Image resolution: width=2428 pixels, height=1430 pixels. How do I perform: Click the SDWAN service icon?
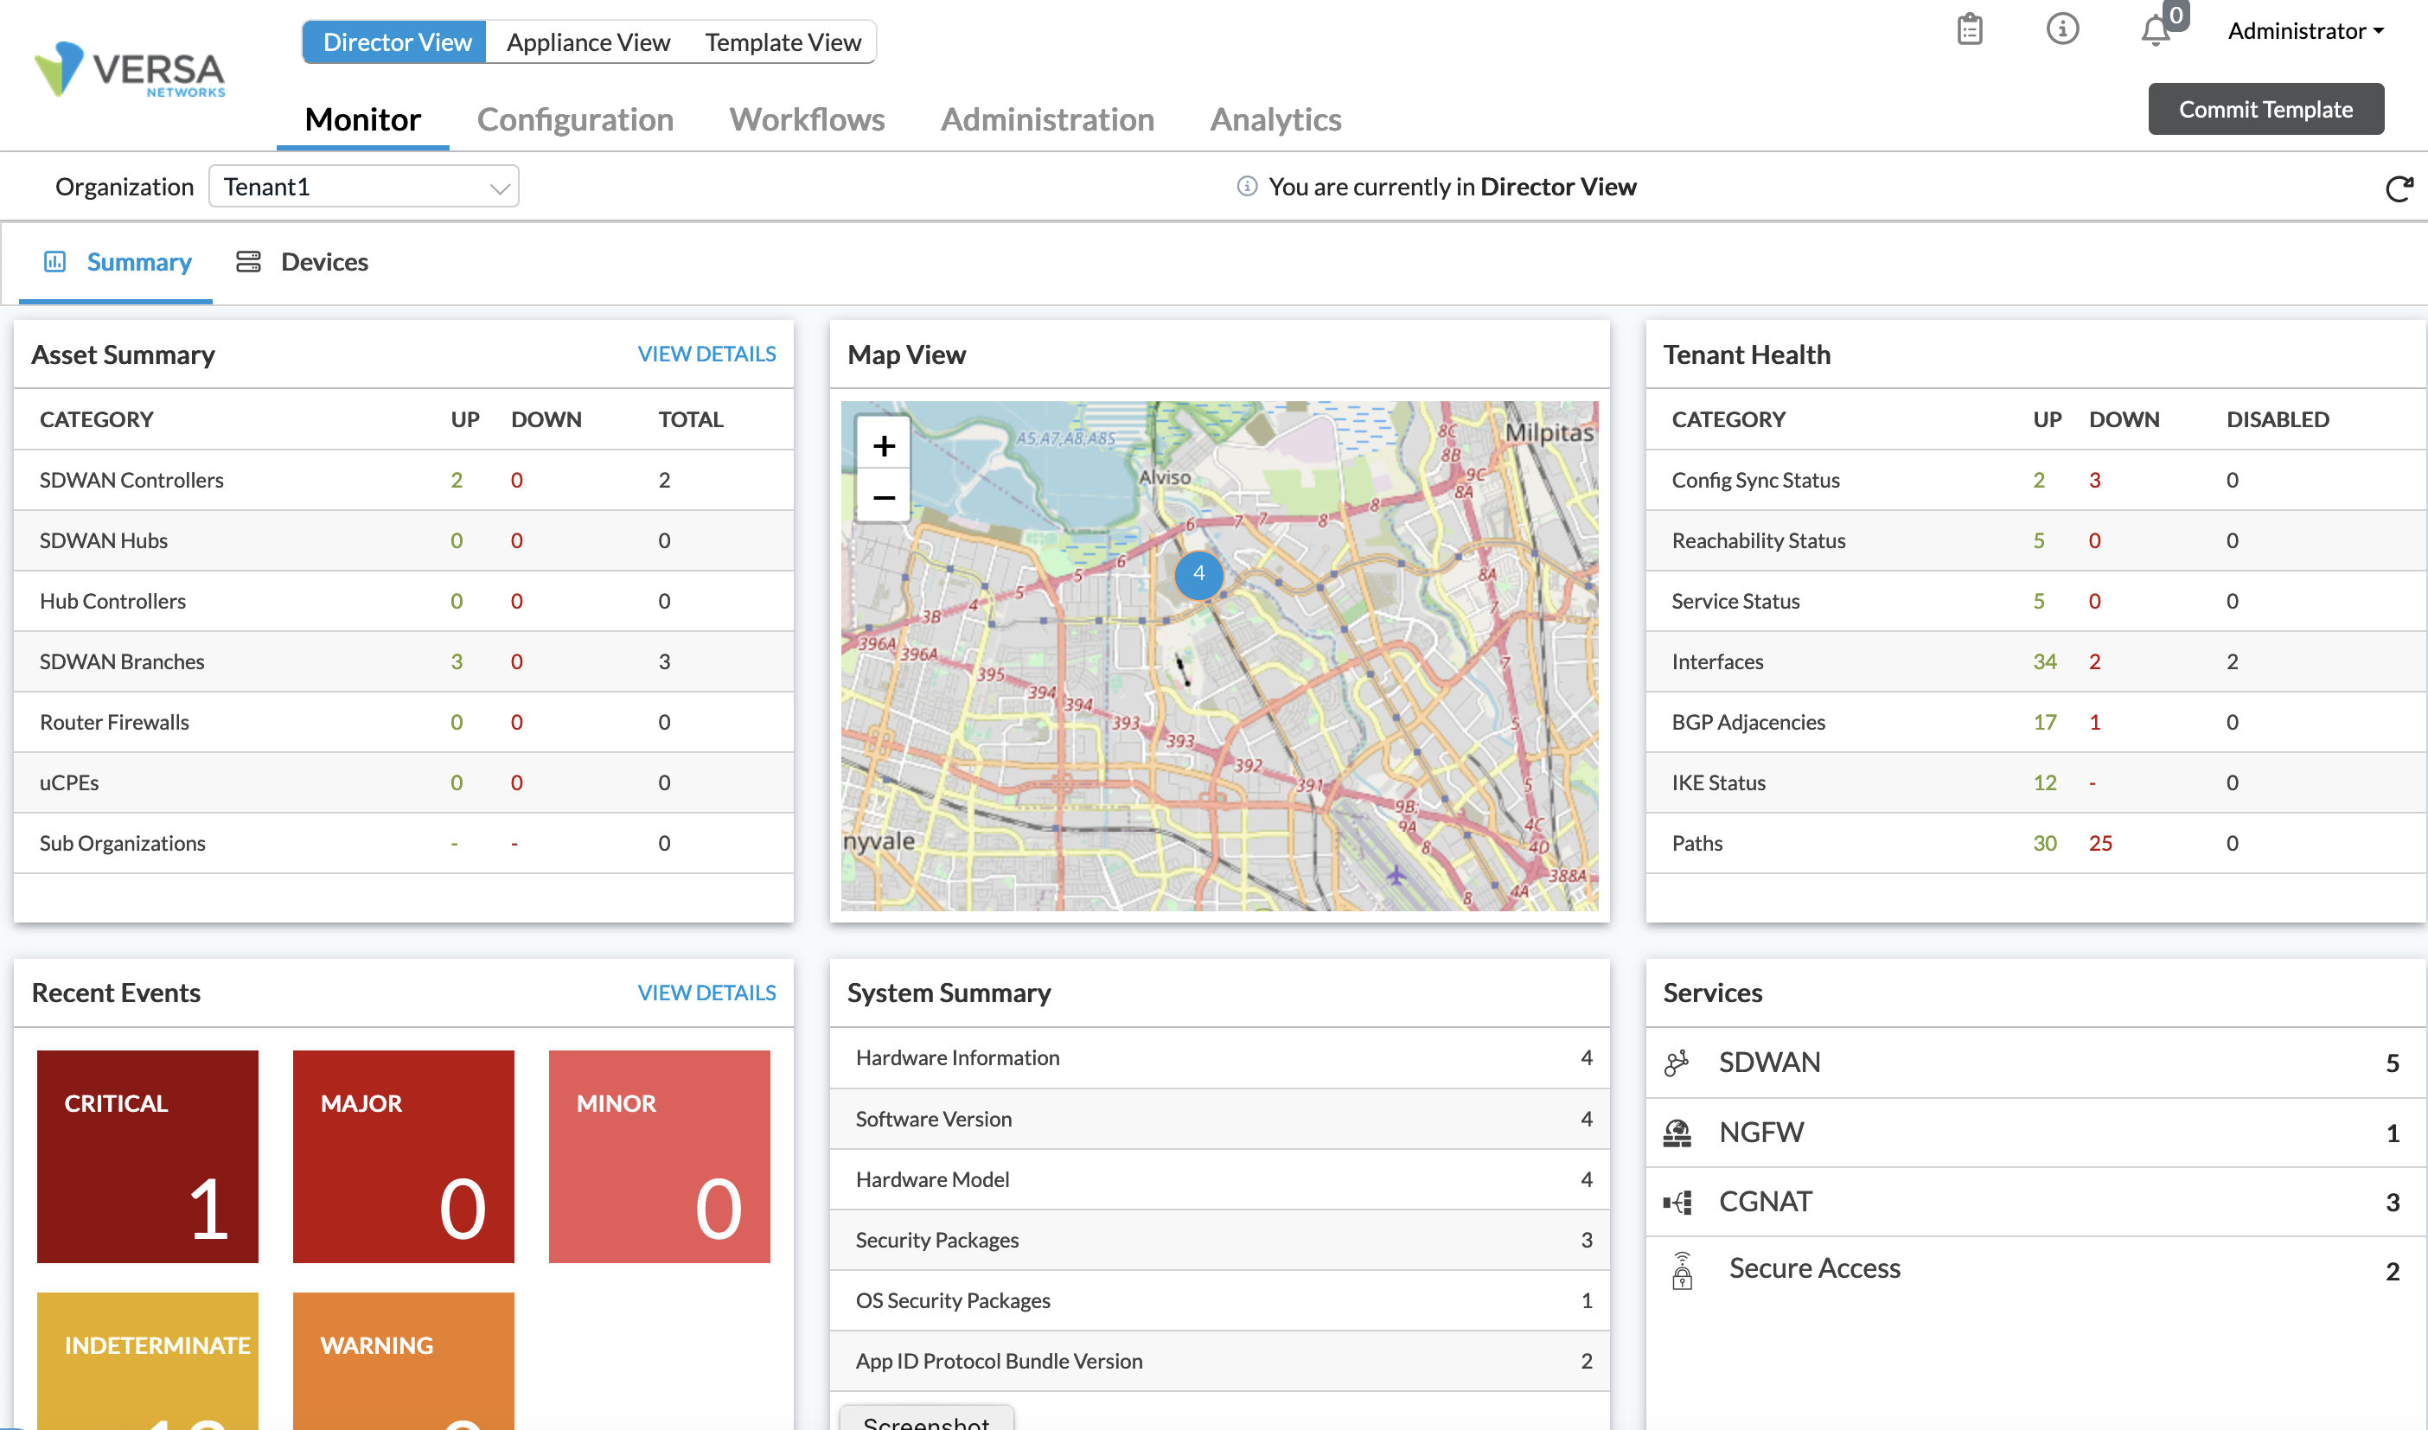click(1677, 1063)
